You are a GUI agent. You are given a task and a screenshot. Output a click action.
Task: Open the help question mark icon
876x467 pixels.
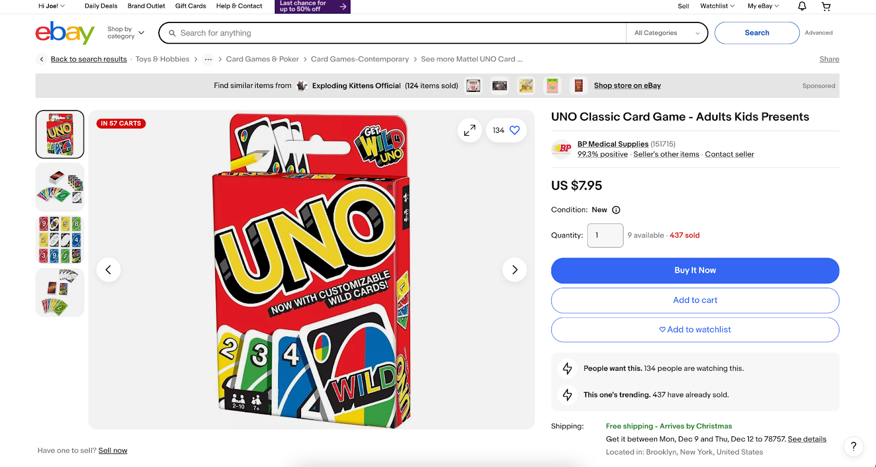[x=852, y=446]
